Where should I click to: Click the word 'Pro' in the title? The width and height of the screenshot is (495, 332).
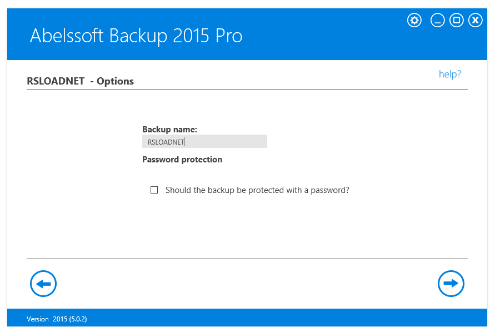(x=228, y=36)
